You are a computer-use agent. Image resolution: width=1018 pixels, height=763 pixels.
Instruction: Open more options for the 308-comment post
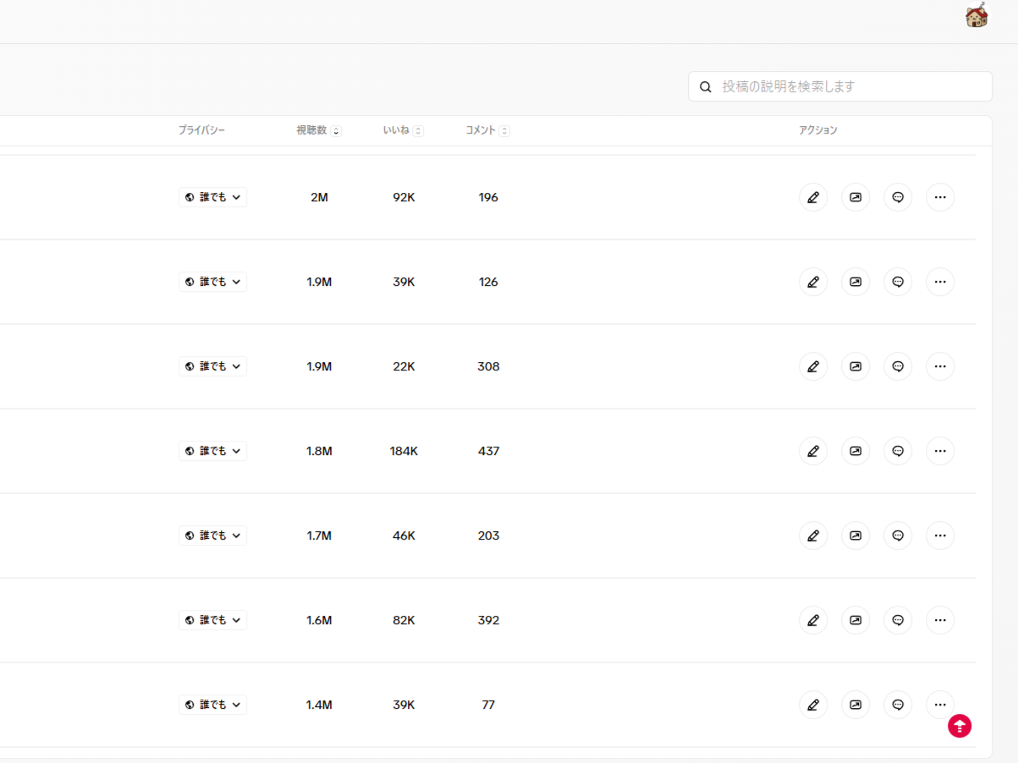(x=940, y=366)
